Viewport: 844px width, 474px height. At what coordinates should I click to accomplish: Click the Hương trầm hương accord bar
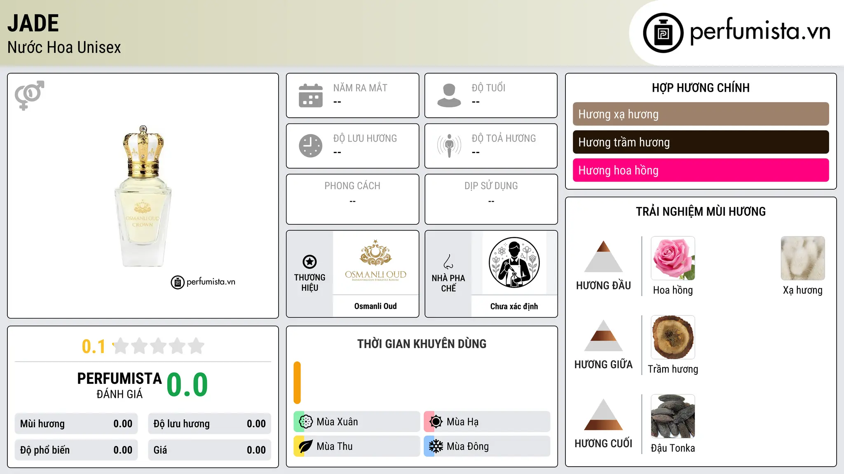(701, 142)
